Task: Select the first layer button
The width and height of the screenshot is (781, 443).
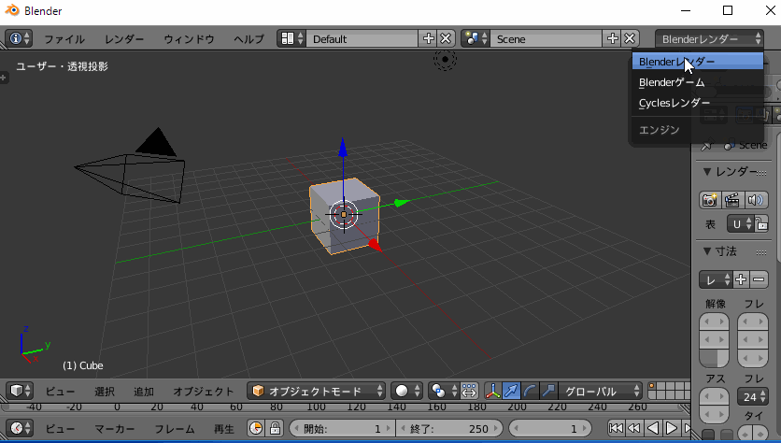Action: click(654, 386)
